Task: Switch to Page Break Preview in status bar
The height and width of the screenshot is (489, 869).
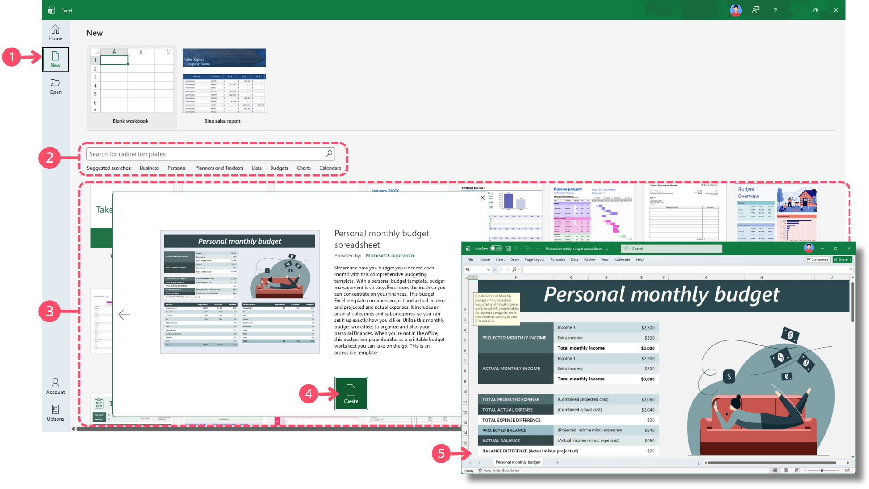Action: point(797,470)
